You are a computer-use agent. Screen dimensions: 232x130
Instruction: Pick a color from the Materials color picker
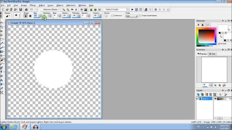coord(206,36)
